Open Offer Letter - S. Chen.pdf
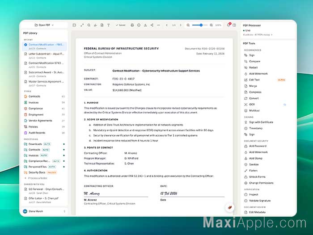The height and width of the screenshot is (235, 313). (44, 200)
